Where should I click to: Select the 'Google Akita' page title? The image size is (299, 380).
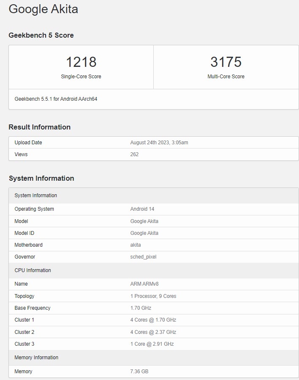(43, 9)
